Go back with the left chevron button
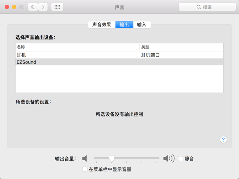 point(33,7)
